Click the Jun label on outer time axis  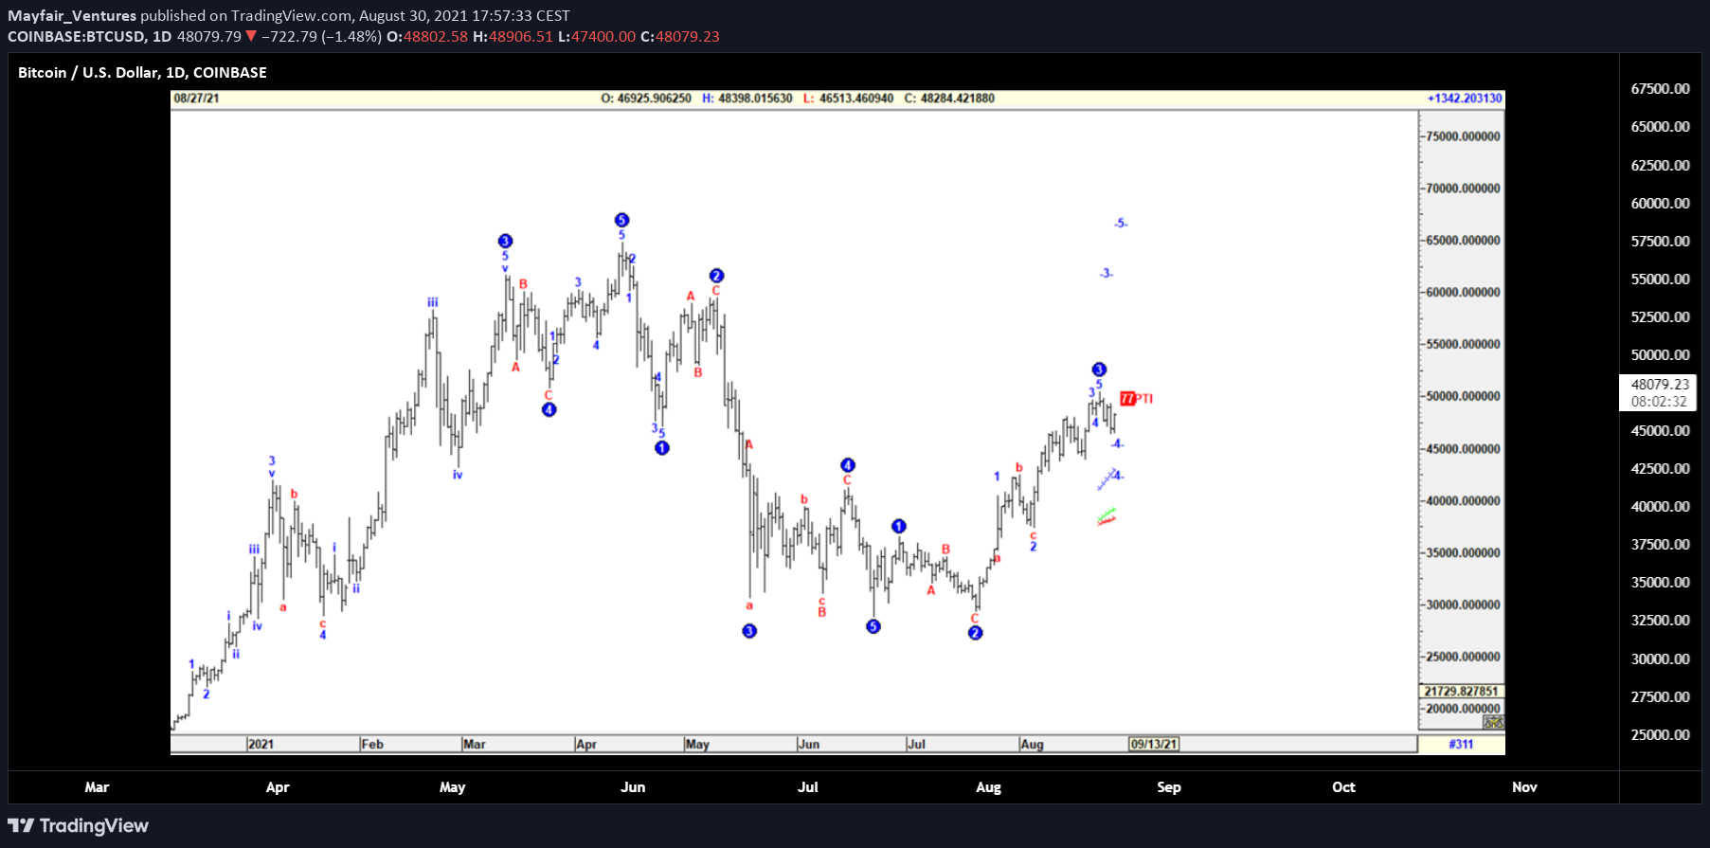click(633, 786)
